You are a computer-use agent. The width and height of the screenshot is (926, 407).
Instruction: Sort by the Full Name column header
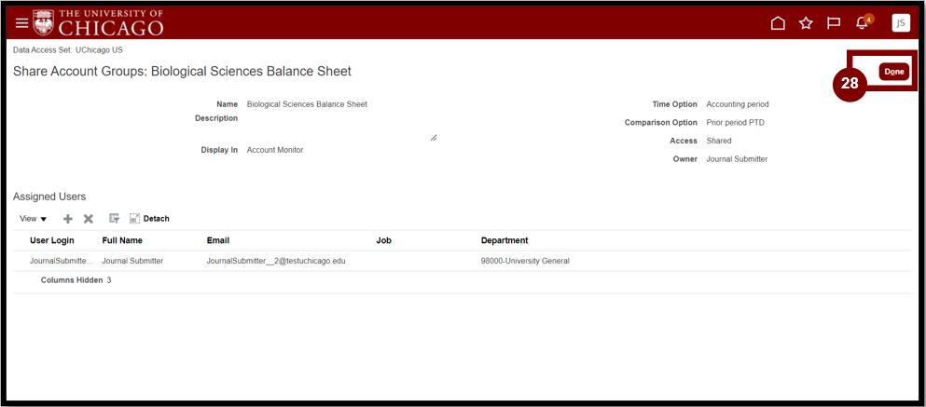(x=122, y=240)
